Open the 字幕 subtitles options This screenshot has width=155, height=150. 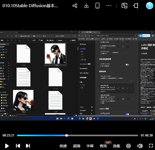point(90,146)
